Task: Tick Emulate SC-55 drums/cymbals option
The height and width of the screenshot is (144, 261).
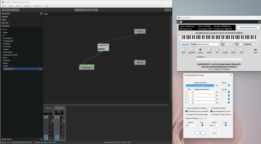Action: [186, 115]
